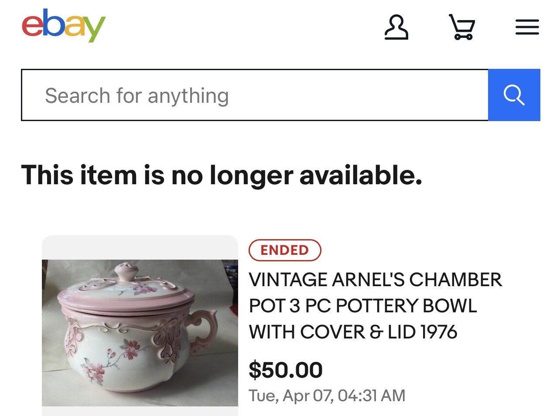View the shopping cart

pyautogui.click(x=462, y=27)
